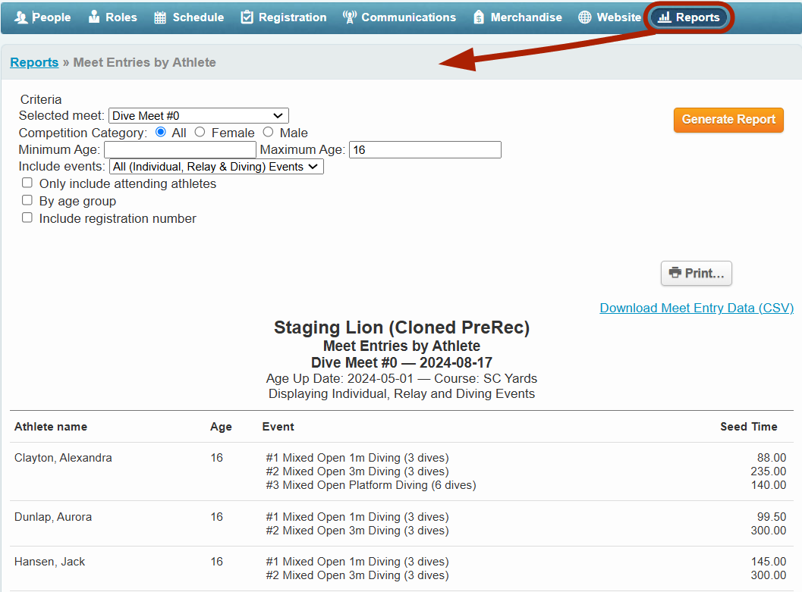Screen dimensions: 802x592
Task: Choose the Male competition category
Action: (268, 132)
